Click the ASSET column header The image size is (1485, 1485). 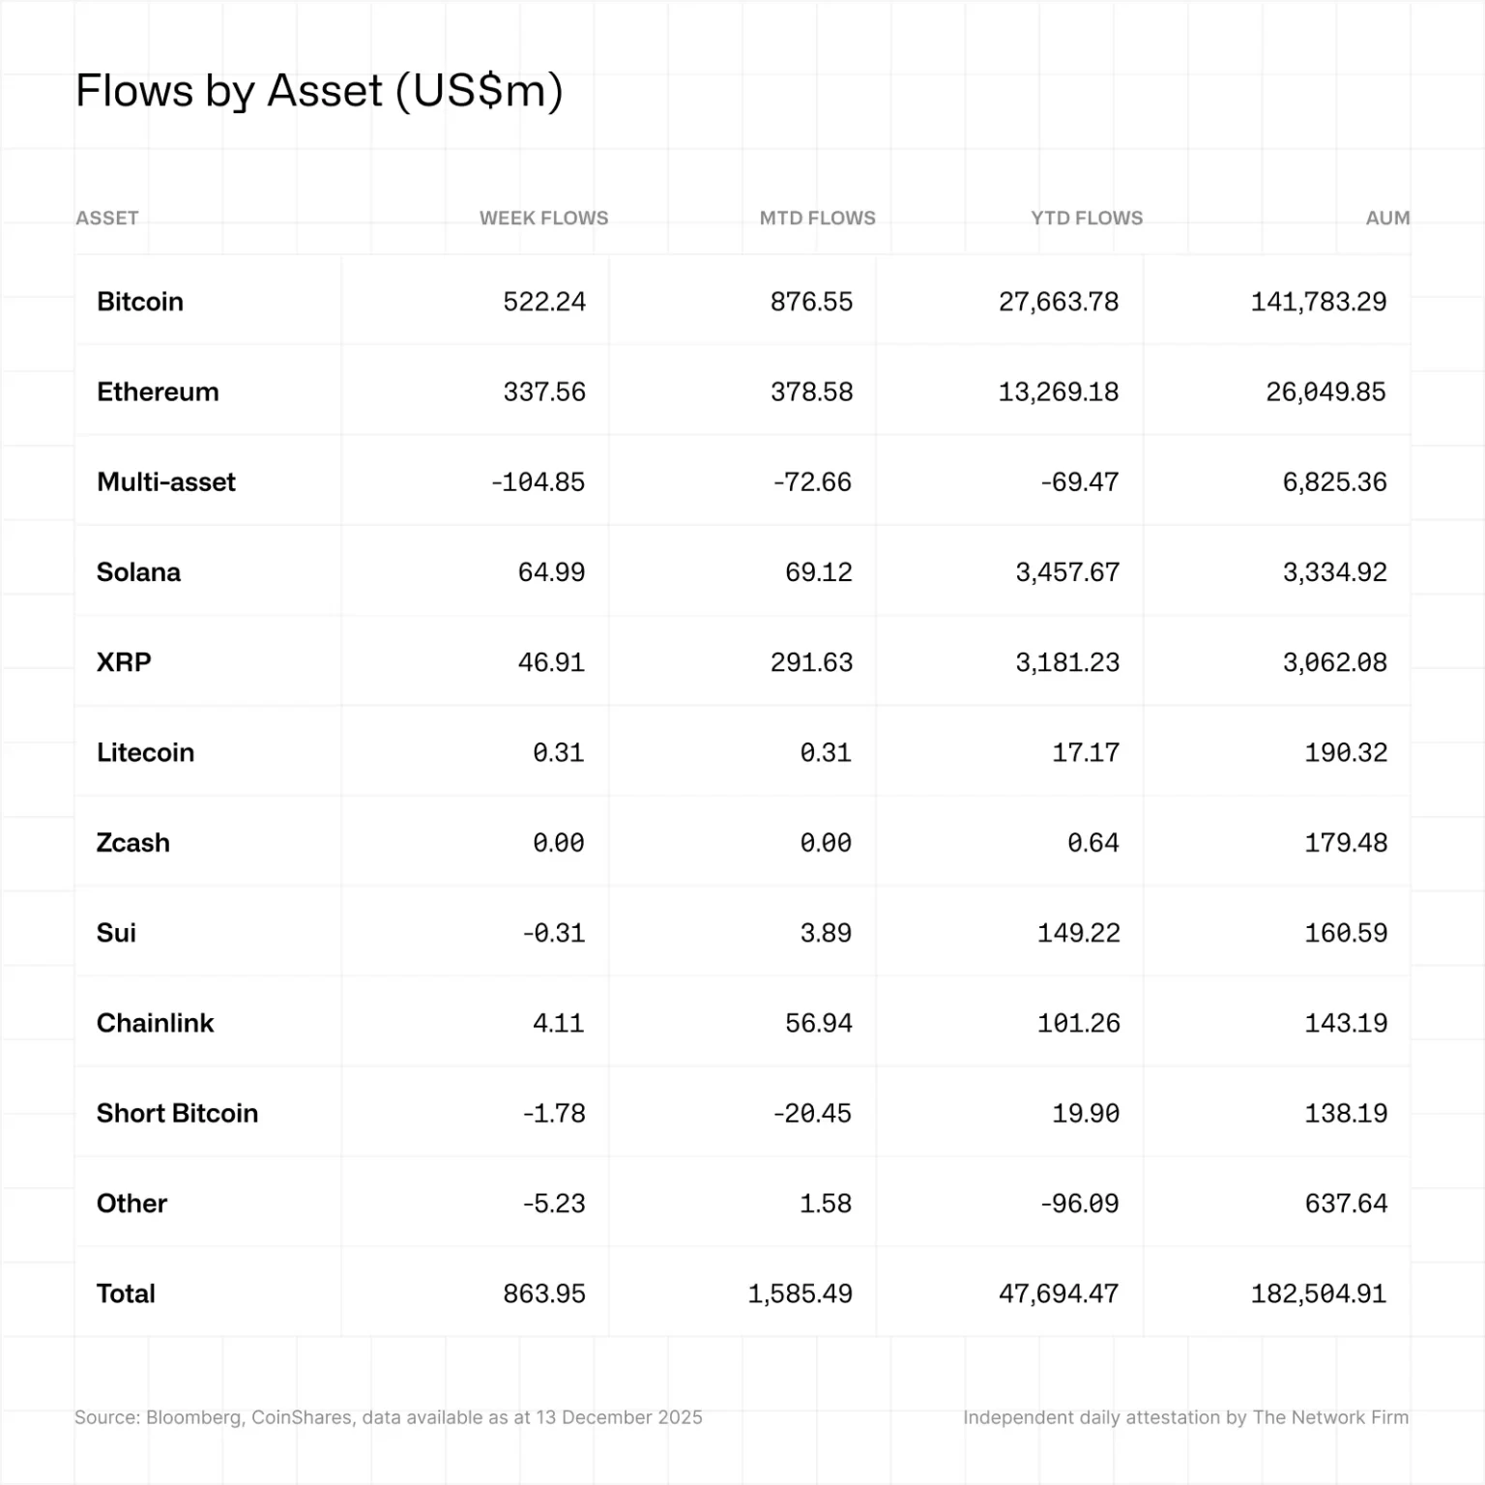(x=107, y=218)
